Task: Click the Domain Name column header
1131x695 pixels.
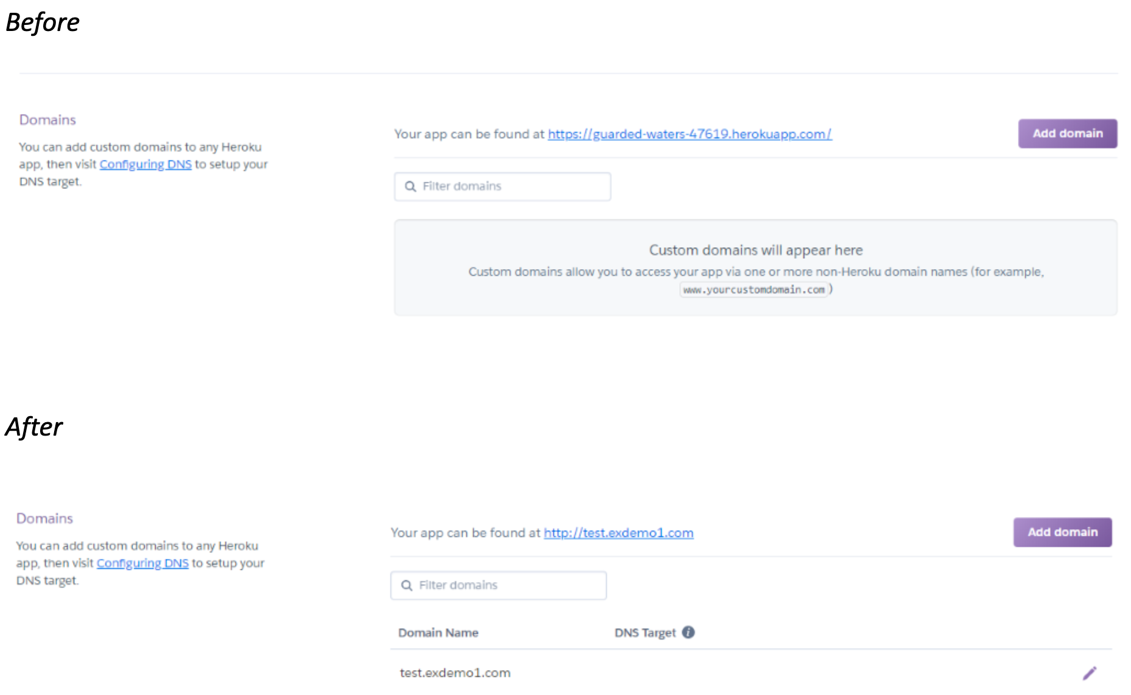Action: tap(438, 632)
